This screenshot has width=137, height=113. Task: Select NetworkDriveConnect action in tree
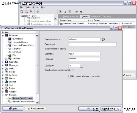22,98
